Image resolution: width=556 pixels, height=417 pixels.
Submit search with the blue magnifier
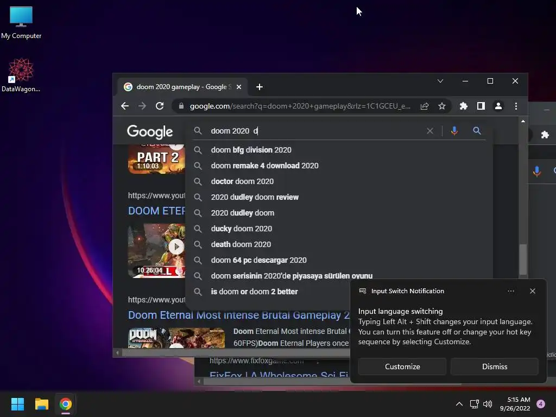[x=477, y=131]
